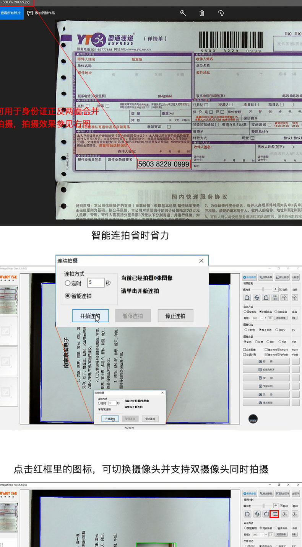The width and height of the screenshot is (302, 547).
Task: Click the 拍摄为PDF button
Action: click(266, 370)
